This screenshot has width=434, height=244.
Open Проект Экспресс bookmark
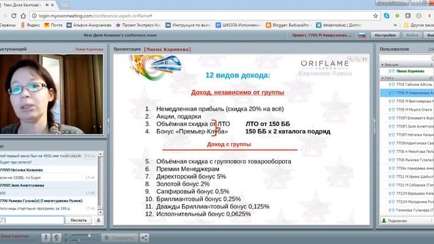pyautogui.click(x=138, y=25)
